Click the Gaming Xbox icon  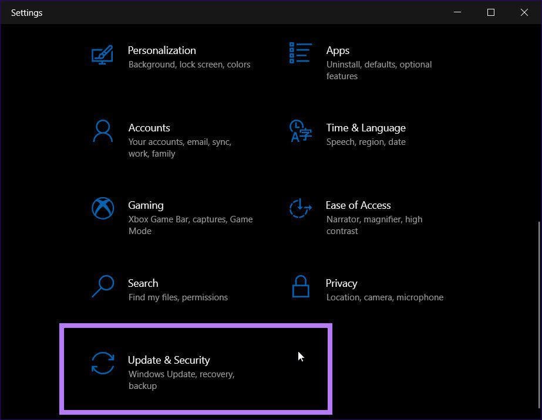(103, 208)
